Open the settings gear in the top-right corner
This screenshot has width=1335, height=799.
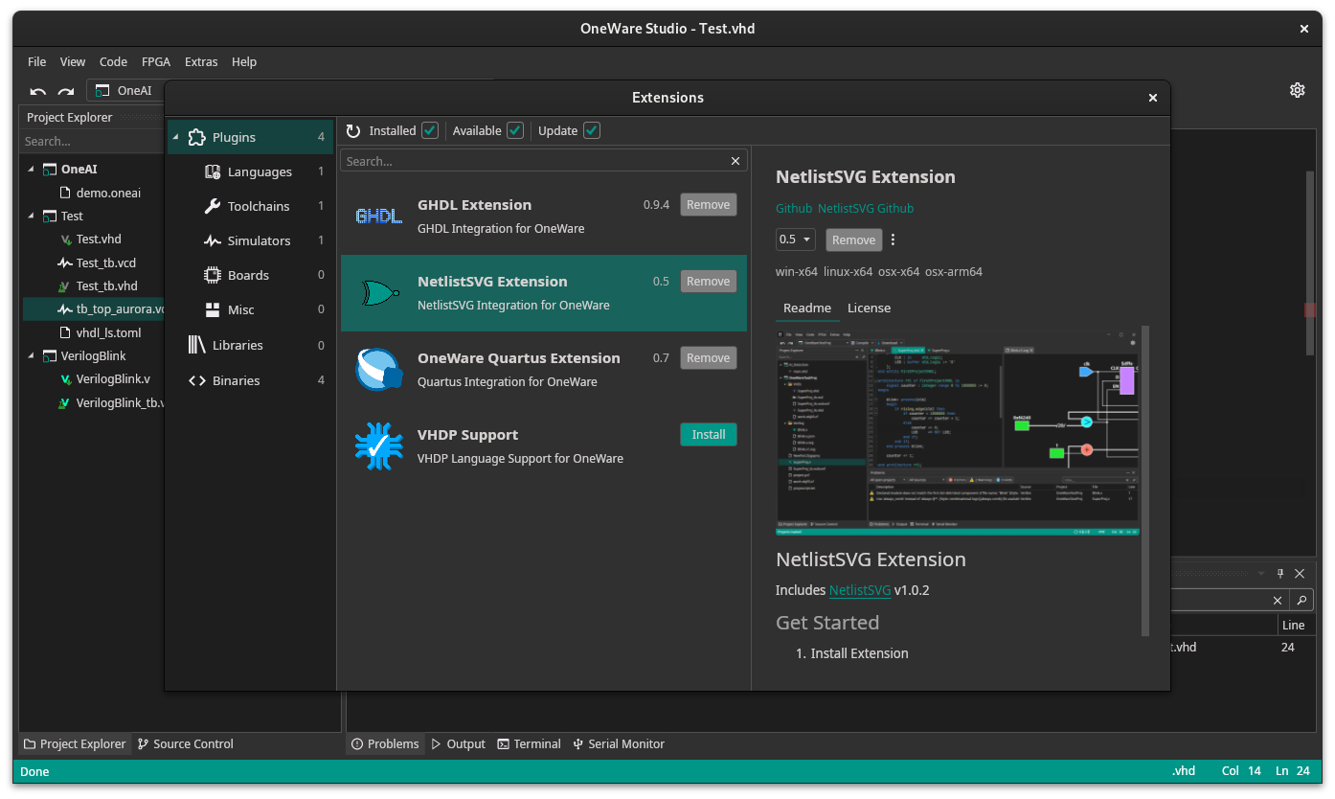(x=1298, y=89)
